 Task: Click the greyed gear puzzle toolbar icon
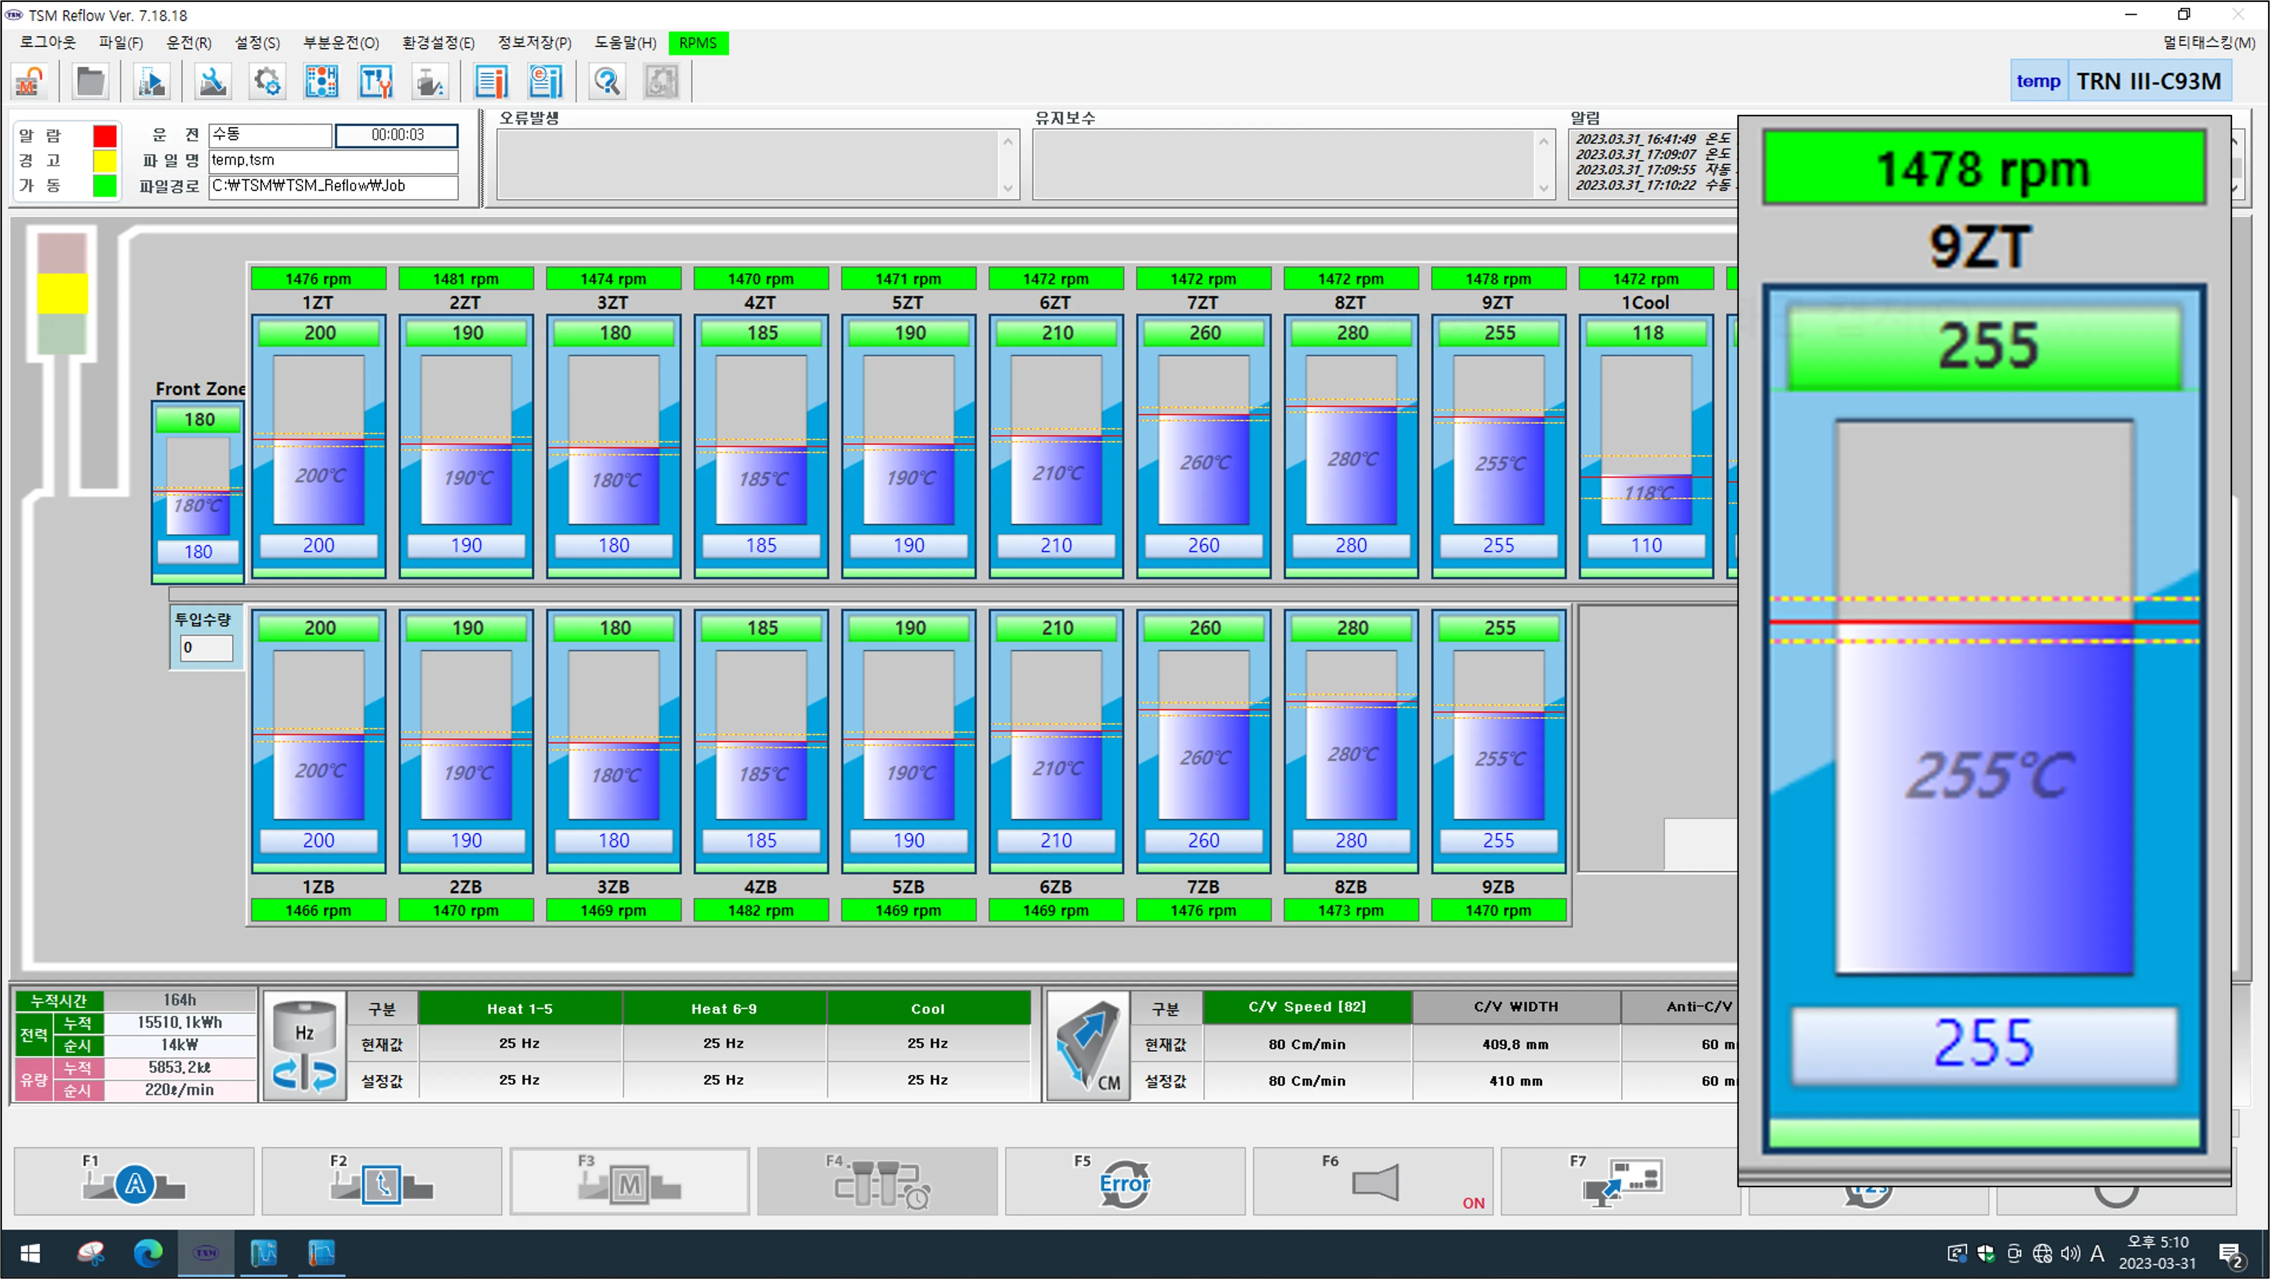point(661,82)
